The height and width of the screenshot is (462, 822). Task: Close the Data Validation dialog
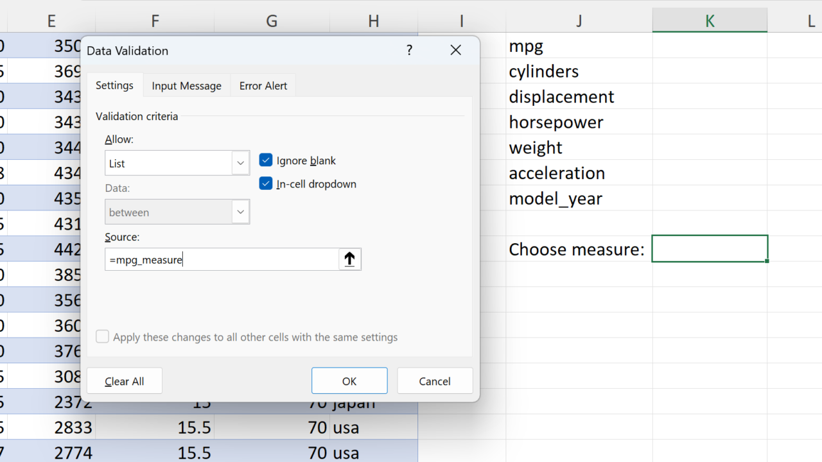click(455, 51)
